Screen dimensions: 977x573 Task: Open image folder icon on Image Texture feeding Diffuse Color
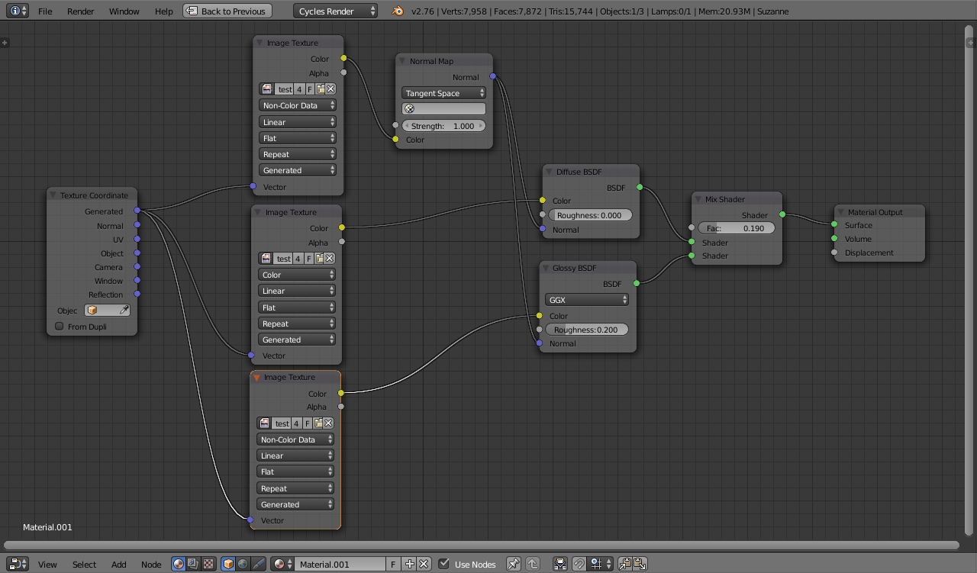320,259
